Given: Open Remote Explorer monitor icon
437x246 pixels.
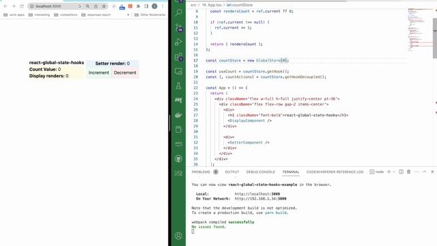Looking at the screenshot, I should pyautogui.click(x=179, y=71).
